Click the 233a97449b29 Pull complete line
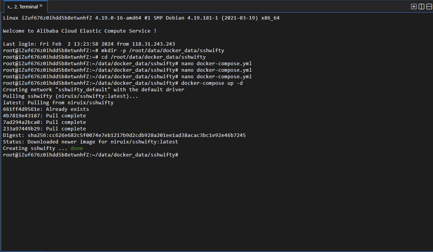Viewport: 433px width, 252px height. coord(45,129)
